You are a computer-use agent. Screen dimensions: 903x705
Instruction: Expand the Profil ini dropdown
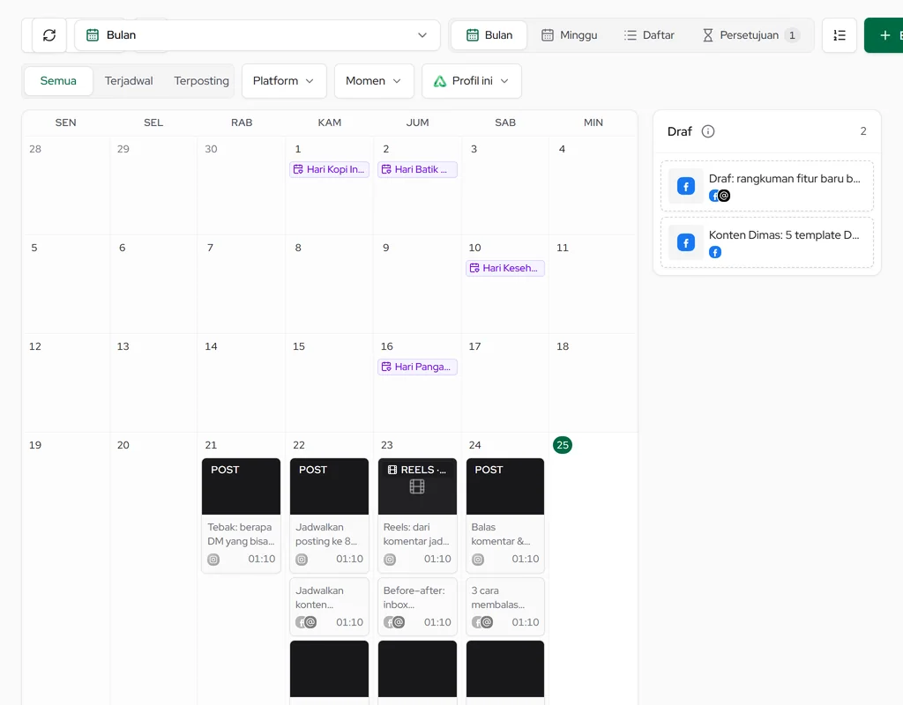472,80
